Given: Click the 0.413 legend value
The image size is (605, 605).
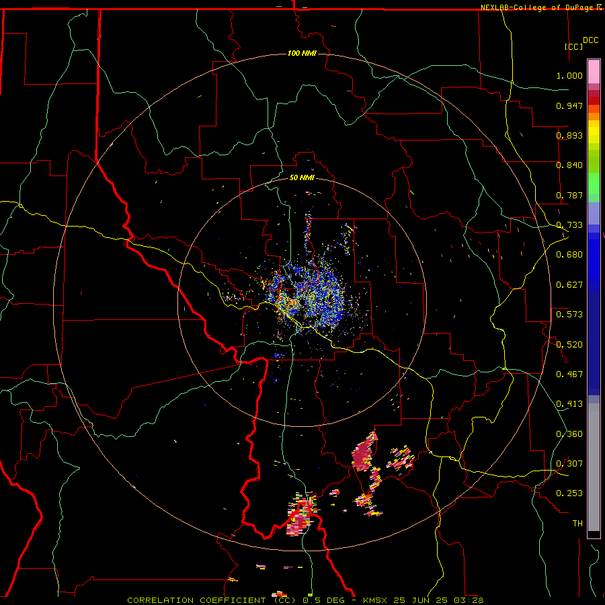Looking at the screenshot, I should (569, 404).
